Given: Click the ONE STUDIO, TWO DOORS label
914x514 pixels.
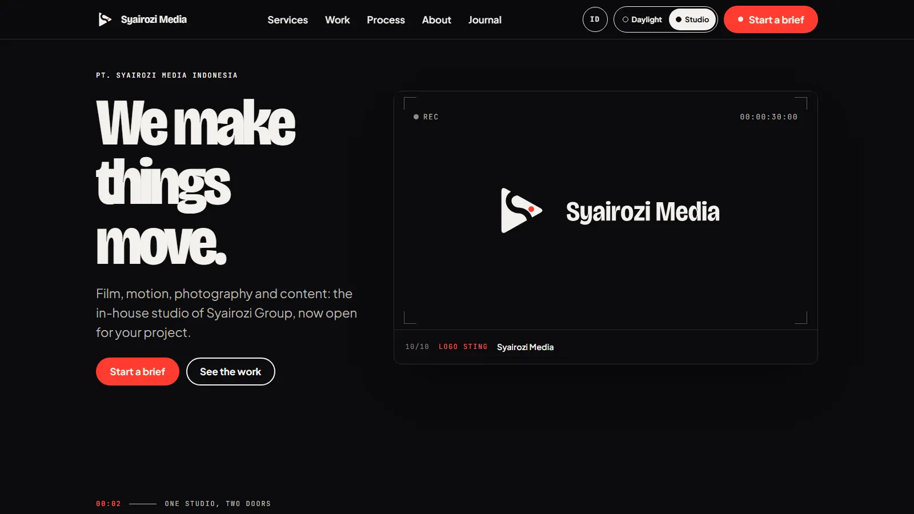Looking at the screenshot, I should pos(218,504).
